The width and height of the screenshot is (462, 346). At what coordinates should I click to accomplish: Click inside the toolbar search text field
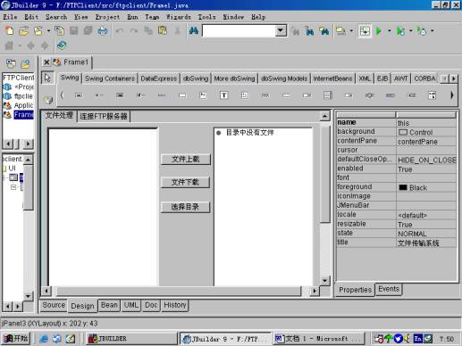239,30
